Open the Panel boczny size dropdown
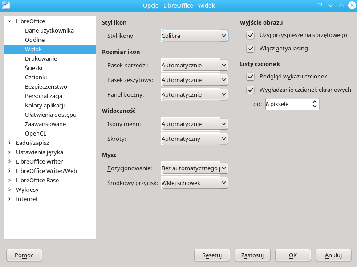The width and height of the screenshot is (357, 267). click(195, 94)
